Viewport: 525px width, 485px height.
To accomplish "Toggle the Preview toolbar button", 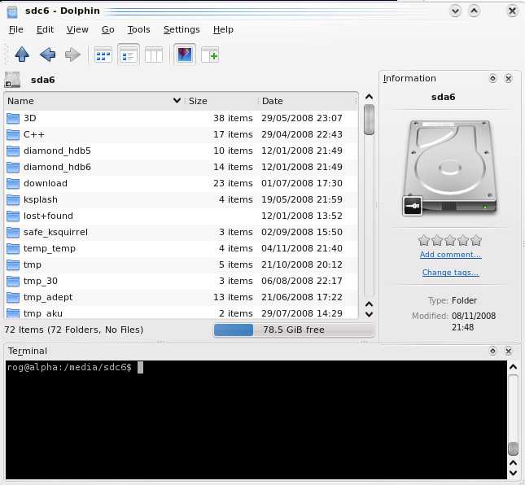I will tap(185, 55).
